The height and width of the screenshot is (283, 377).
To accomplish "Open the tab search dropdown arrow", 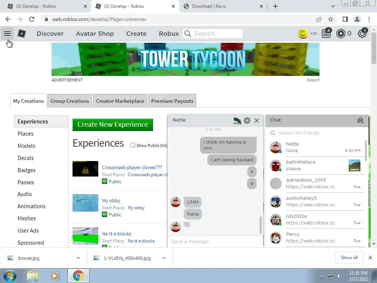I will (x=333, y=6).
